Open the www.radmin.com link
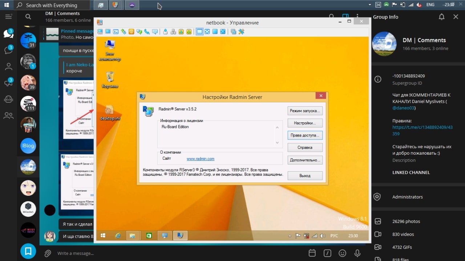Image resolution: width=465 pixels, height=261 pixels. [201, 159]
